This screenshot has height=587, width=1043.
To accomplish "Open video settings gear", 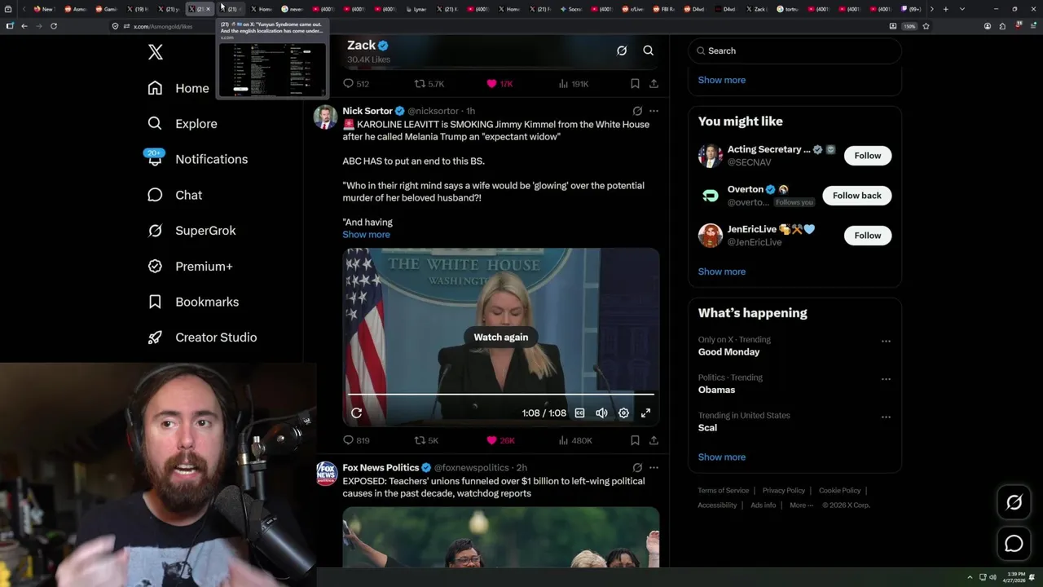I will tap(623, 413).
